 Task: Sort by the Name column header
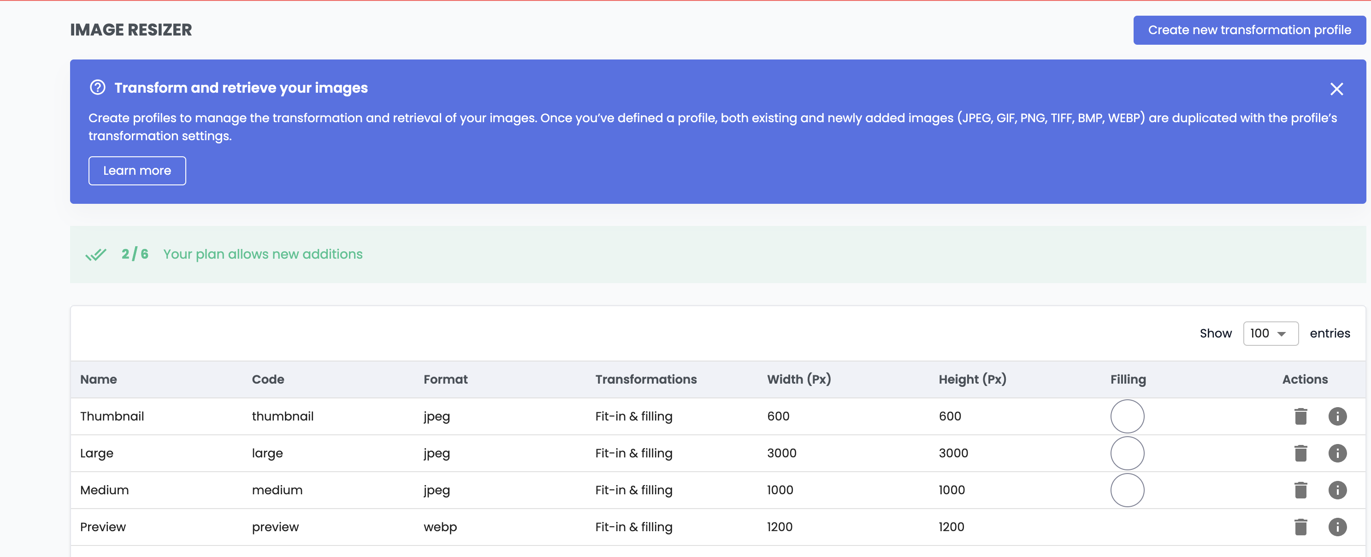click(x=99, y=379)
